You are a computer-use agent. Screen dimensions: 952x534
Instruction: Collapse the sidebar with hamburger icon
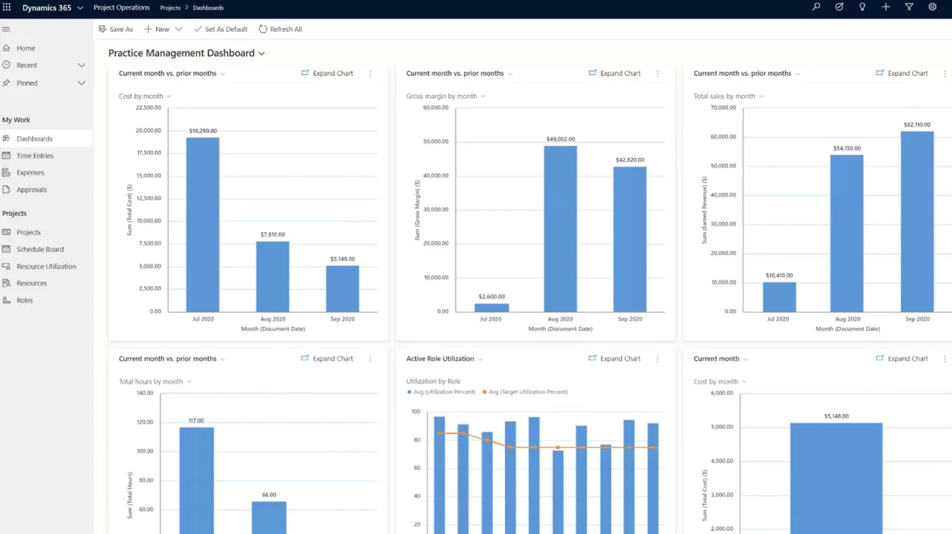pos(6,29)
